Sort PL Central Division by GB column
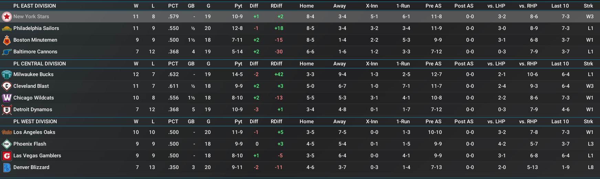This screenshot has width=600, height=179. click(191, 64)
